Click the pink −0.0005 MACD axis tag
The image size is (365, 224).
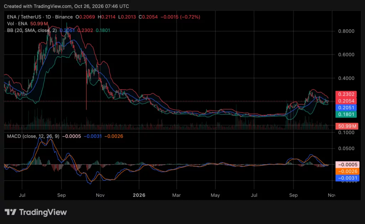point(347,165)
